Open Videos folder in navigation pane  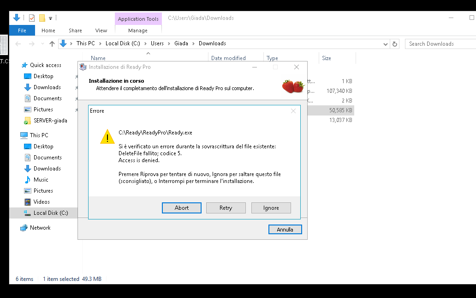click(x=42, y=202)
